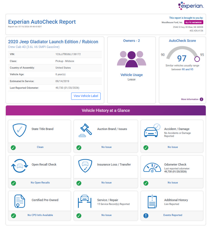Open More Information link
The image size is (211, 227).
(190, 99)
